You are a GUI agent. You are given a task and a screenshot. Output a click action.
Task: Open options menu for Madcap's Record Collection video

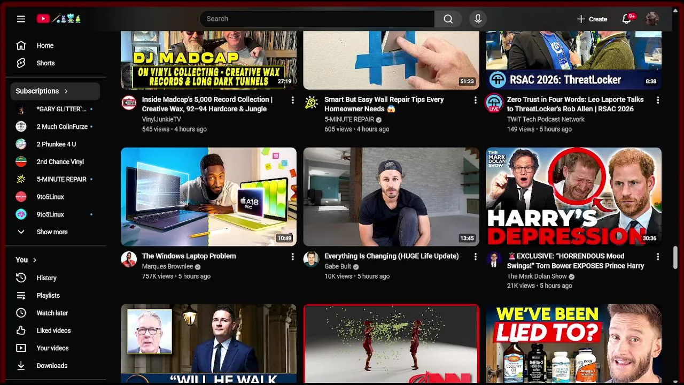coord(292,100)
